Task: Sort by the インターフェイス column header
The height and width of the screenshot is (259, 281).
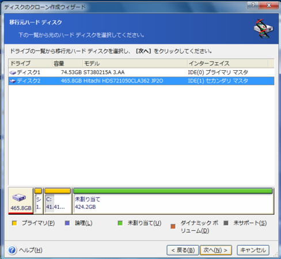Action: click(x=228, y=63)
